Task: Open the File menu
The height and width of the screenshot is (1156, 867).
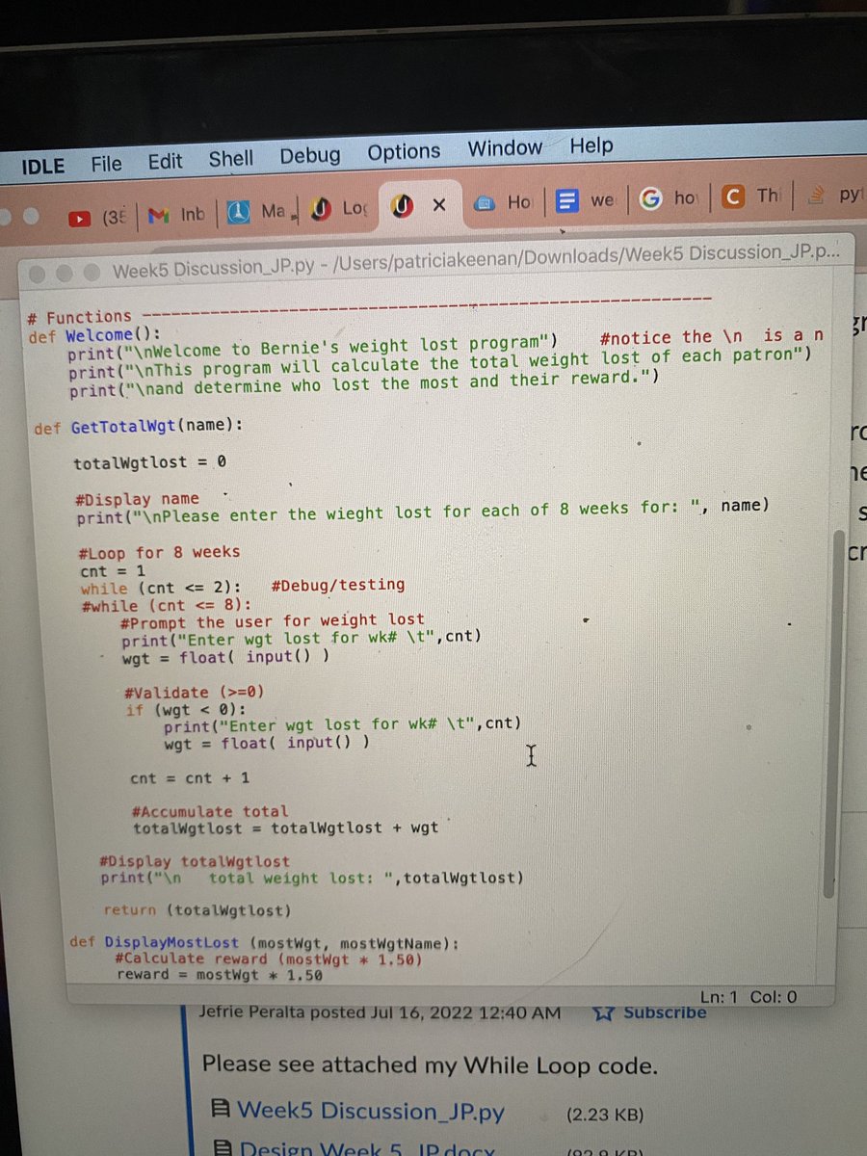Action: [x=106, y=163]
